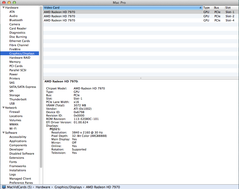This screenshot has height=189, width=239.
Task: Select Disc Burning in sidebar
Action: [x=18, y=37]
